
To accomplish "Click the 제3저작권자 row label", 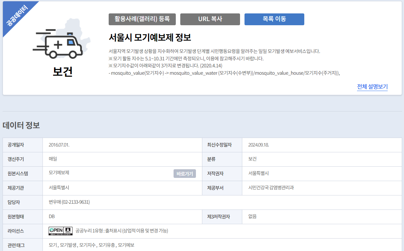I will pos(218,217).
